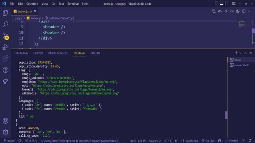Image resolution: width=255 pixels, height=143 pixels.
Task: Switch to the DEBUG CONSOLE panel tab
Action: pos(58,53)
